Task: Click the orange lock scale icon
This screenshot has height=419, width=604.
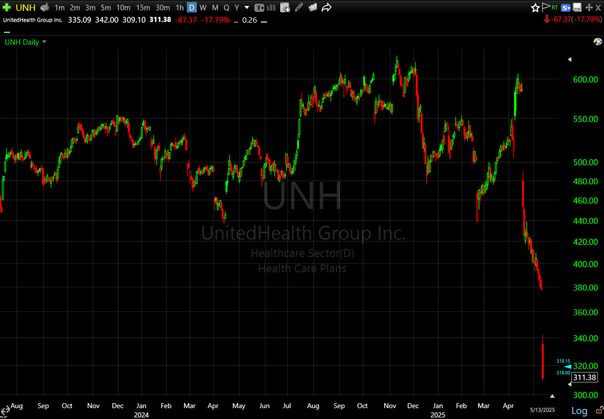Action: (599, 411)
